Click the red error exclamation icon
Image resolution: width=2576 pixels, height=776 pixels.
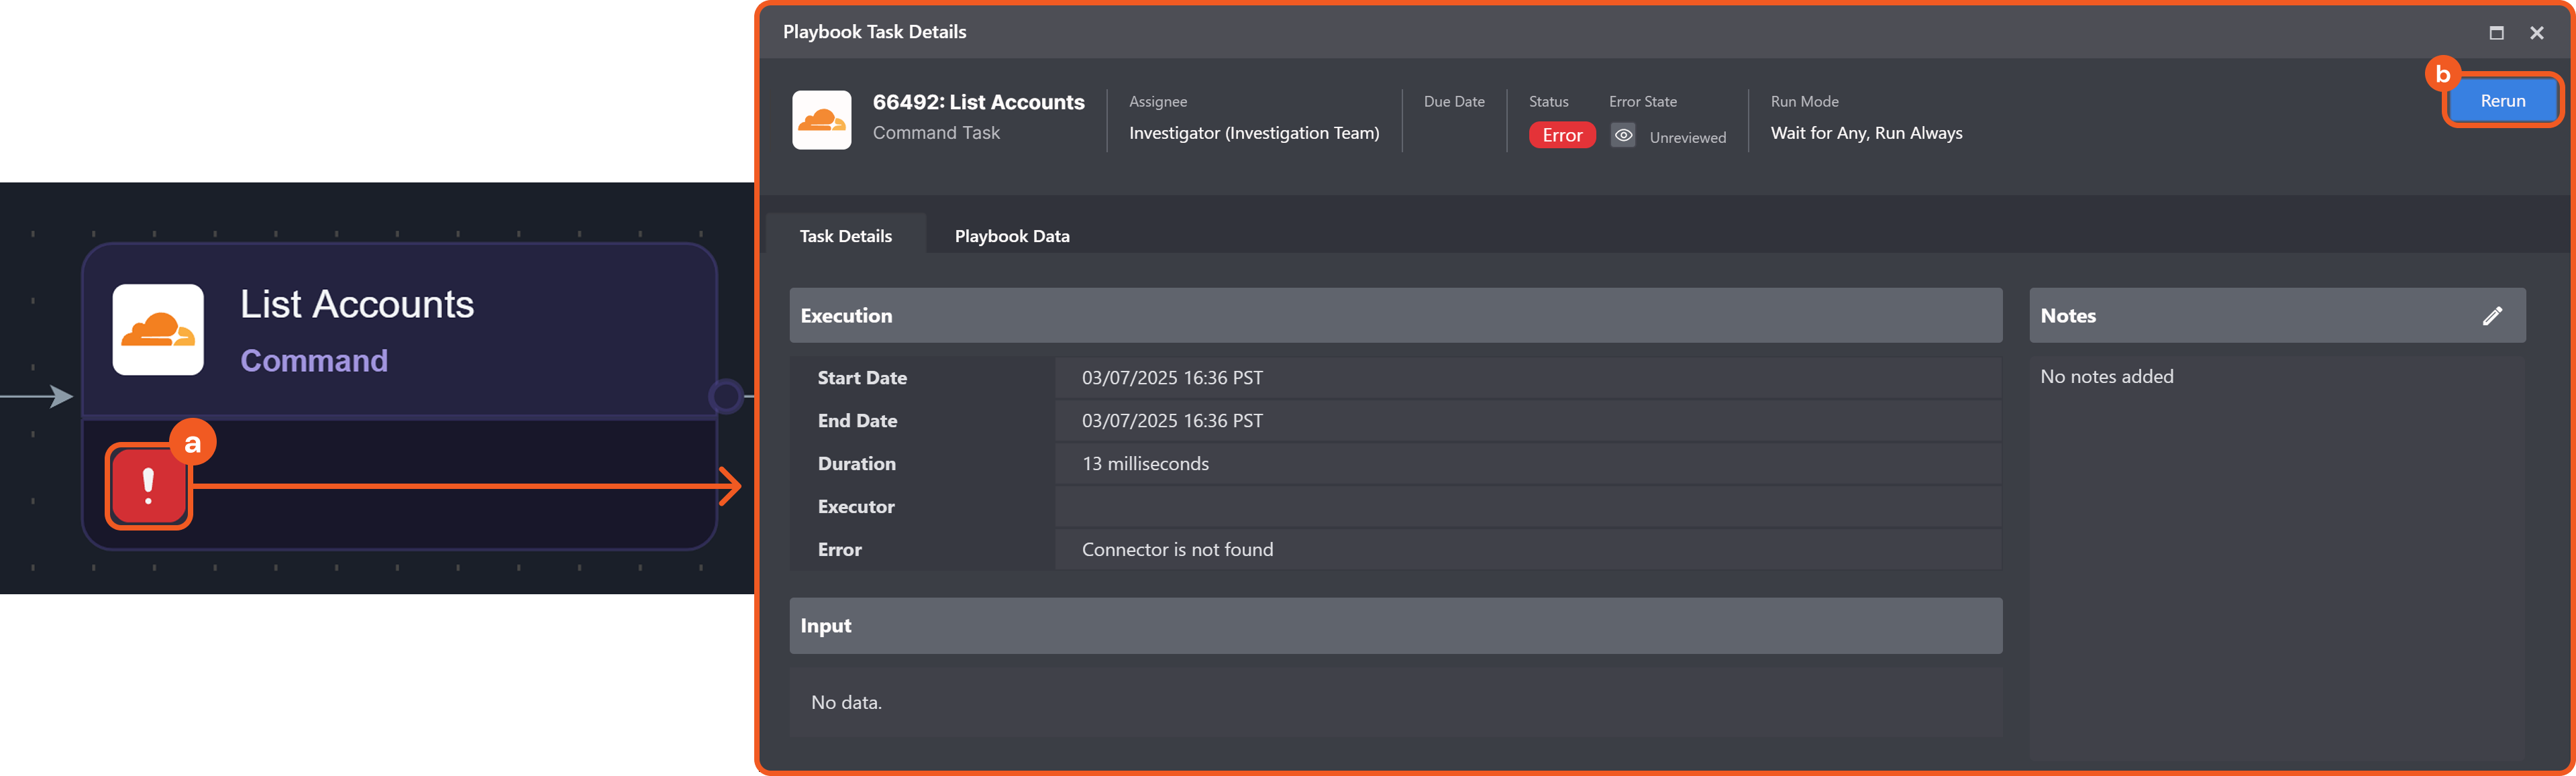tap(148, 486)
